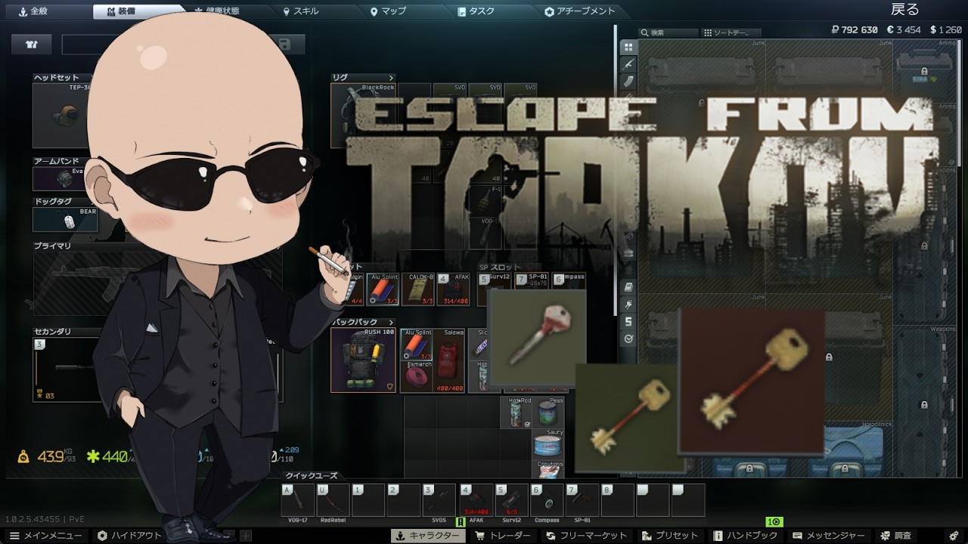Image resolution: width=968 pixels, height=544 pixels.
Task: Click the SP-81 quick-use slot 7
Action: pos(582,502)
